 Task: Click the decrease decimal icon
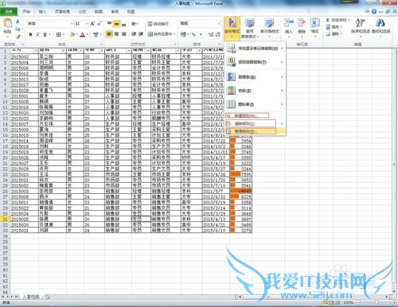[218, 34]
